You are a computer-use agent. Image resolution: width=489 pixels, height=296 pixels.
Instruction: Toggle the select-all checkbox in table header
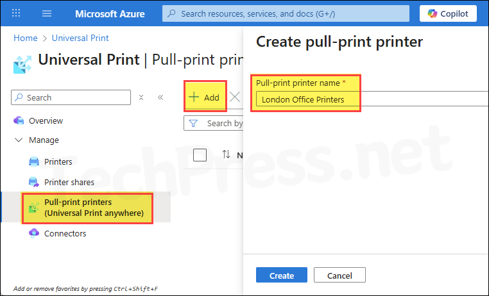(200, 155)
